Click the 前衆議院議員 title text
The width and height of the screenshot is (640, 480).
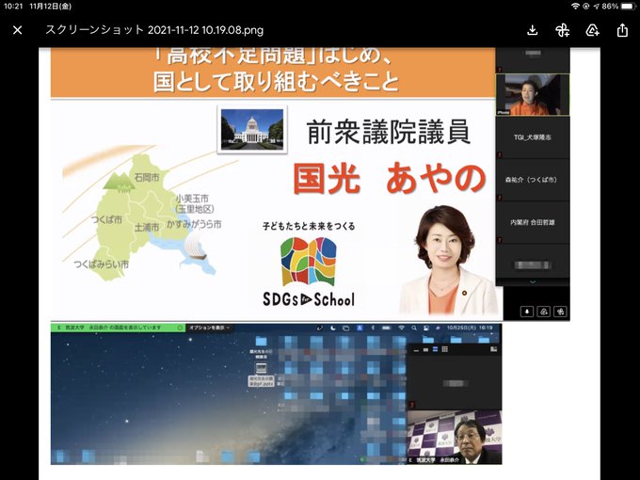(389, 133)
